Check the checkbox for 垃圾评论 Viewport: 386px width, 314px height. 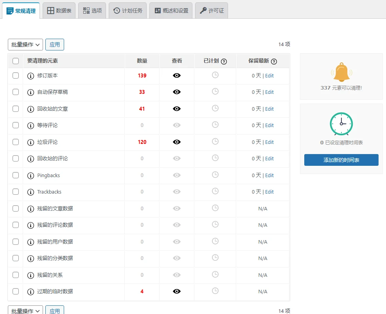click(x=16, y=142)
